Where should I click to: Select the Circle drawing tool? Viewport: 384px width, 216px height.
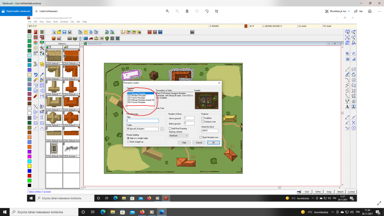click(353, 80)
